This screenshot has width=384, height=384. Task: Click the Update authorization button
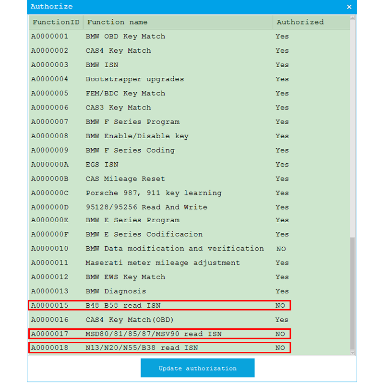tap(197, 368)
